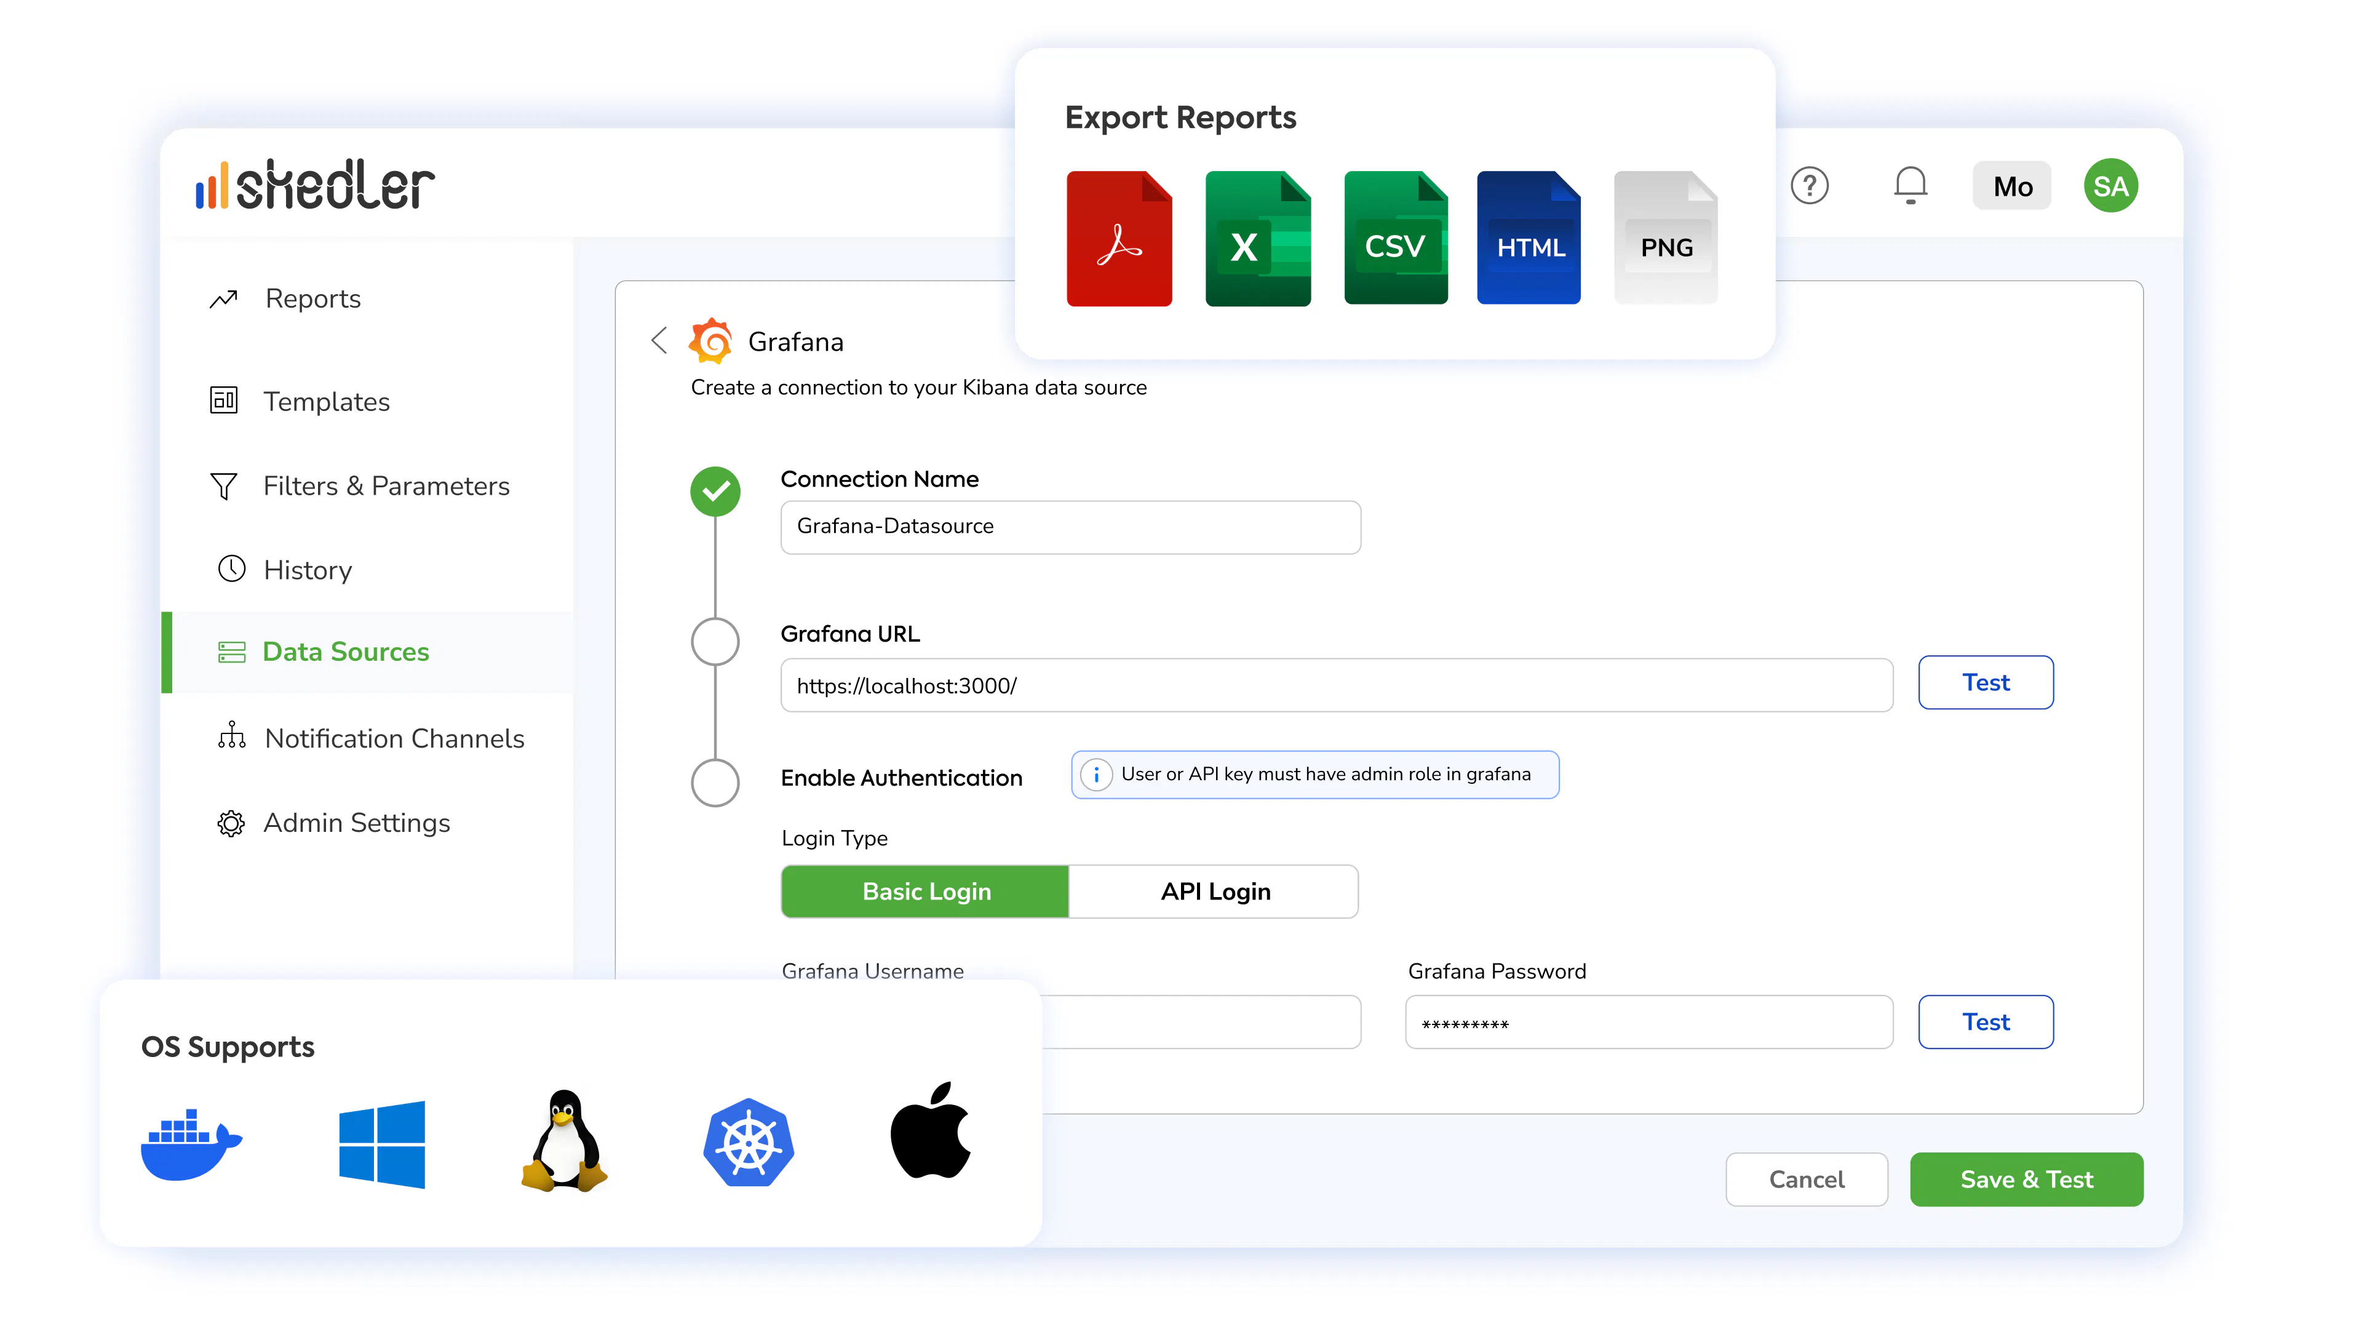The width and height of the screenshot is (2362, 1329).
Task: Select the PDF export icon
Action: (1119, 239)
